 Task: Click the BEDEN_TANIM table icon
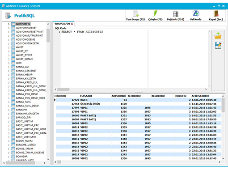coord(13,141)
